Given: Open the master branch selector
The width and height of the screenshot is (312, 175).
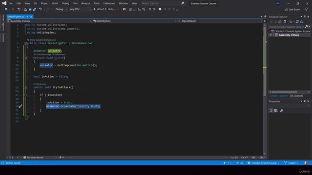Looking at the screenshot, I should pos(292,163).
